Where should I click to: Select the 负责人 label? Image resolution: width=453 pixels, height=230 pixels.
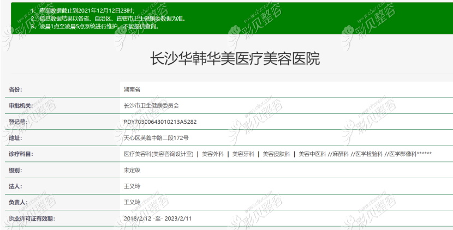[x=18, y=203]
